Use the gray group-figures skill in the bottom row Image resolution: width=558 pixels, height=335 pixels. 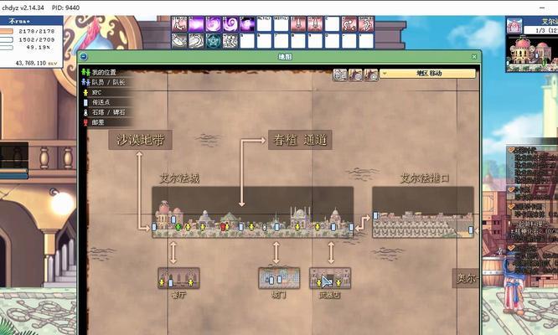coord(230,41)
